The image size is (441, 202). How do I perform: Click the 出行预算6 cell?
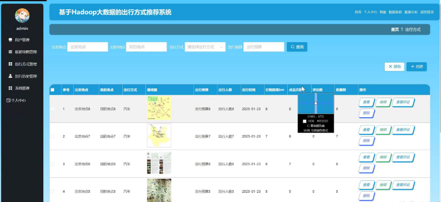pyautogui.click(x=203, y=164)
